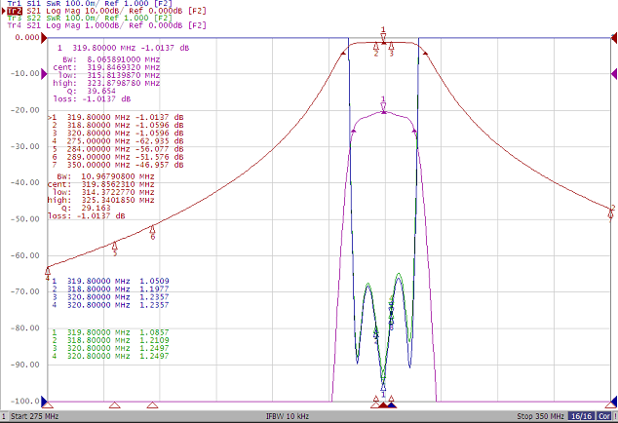Click the blue marker value 1.0509
618x423 pixels.
click(x=154, y=281)
